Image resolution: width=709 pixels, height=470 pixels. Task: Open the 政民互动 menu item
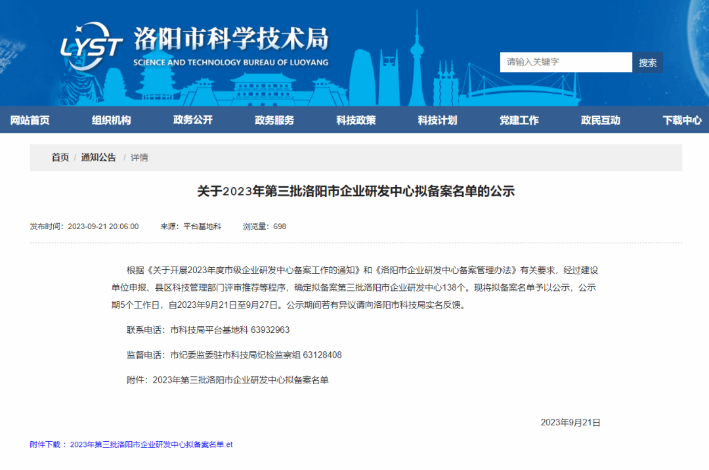(601, 120)
